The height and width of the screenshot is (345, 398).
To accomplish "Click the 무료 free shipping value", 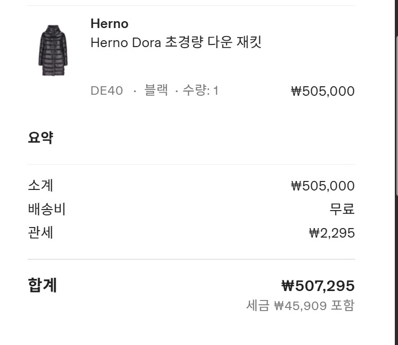I will click(342, 209).
